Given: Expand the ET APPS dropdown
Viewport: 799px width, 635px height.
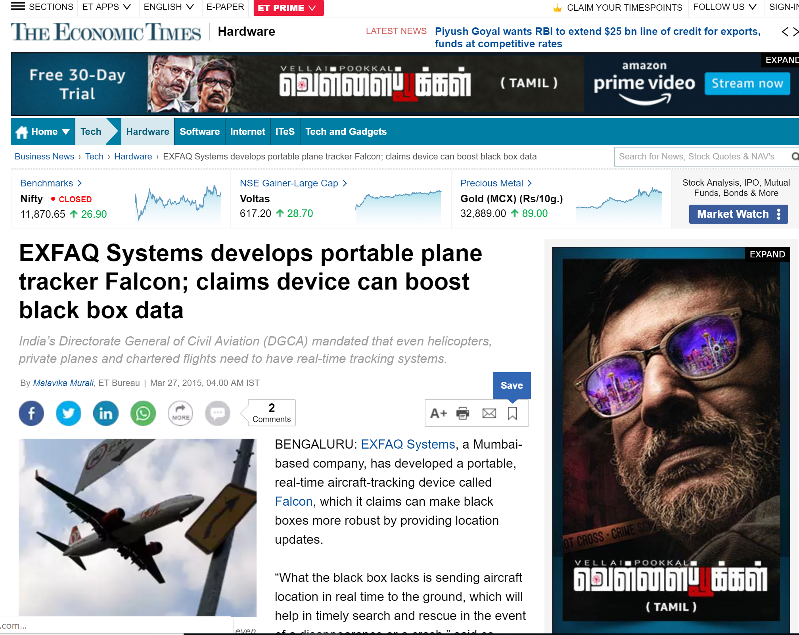Looking at the screenshot, I should click(106, 7).
